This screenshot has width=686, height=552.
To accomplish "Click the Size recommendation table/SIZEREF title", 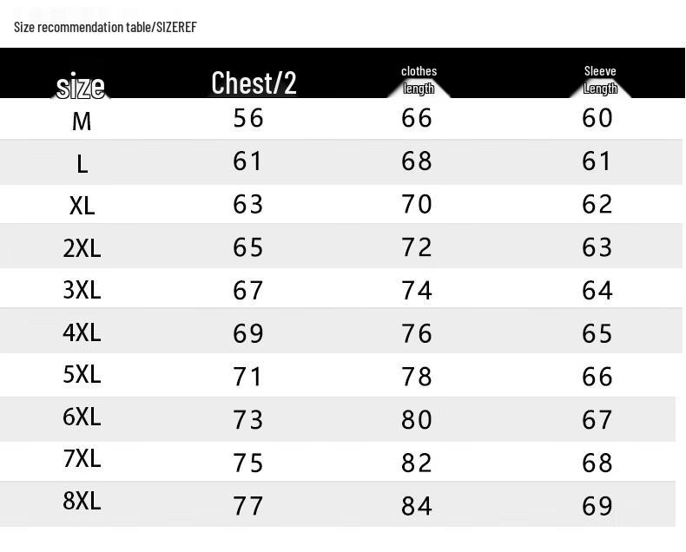I will [x=105, y=27].
